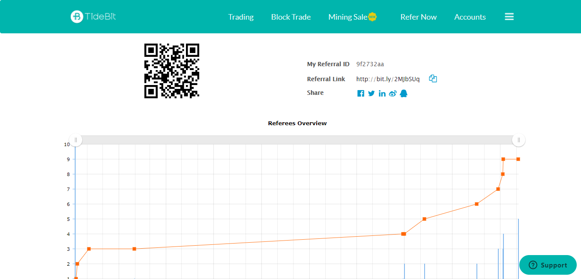This screenshot has height=279, width=581.
Task: Open the hamburger menu
Action: (509, 17)
